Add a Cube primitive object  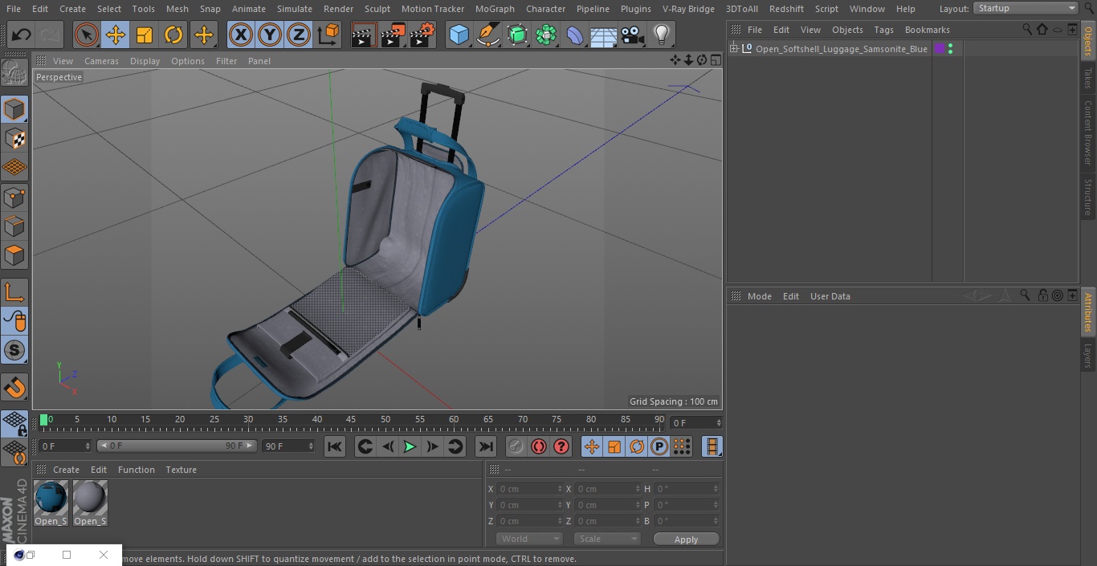[459, 35]
